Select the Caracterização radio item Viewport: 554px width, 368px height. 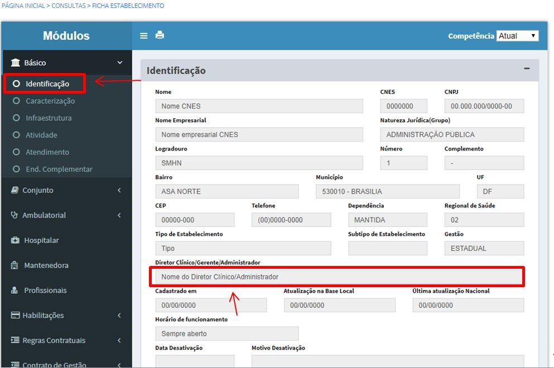coord(50,101)
